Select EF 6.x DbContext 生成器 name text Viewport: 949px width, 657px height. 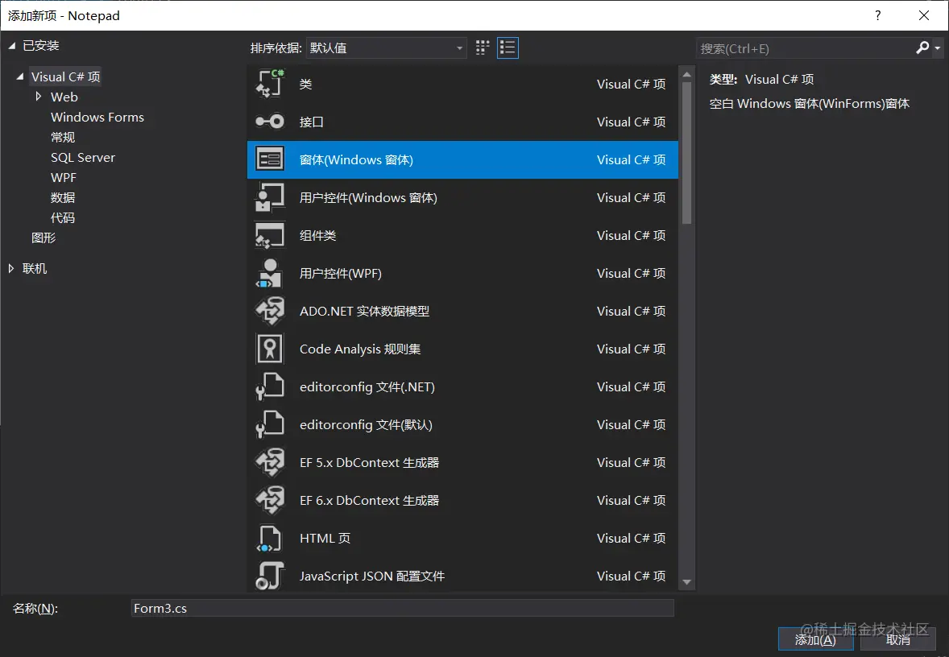(x=369, y=500)
